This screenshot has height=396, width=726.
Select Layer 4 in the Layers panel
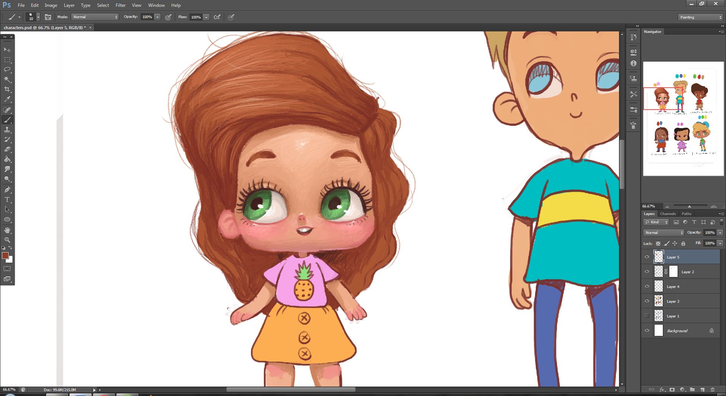coord(681,286)
